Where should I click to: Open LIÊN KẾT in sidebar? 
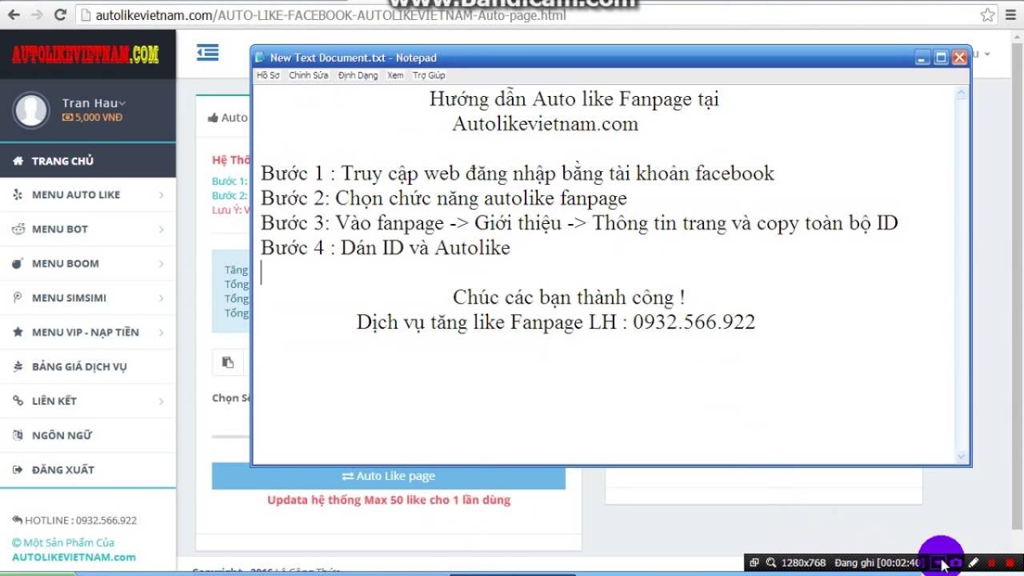pyautogui.click(x=88, y=401)
